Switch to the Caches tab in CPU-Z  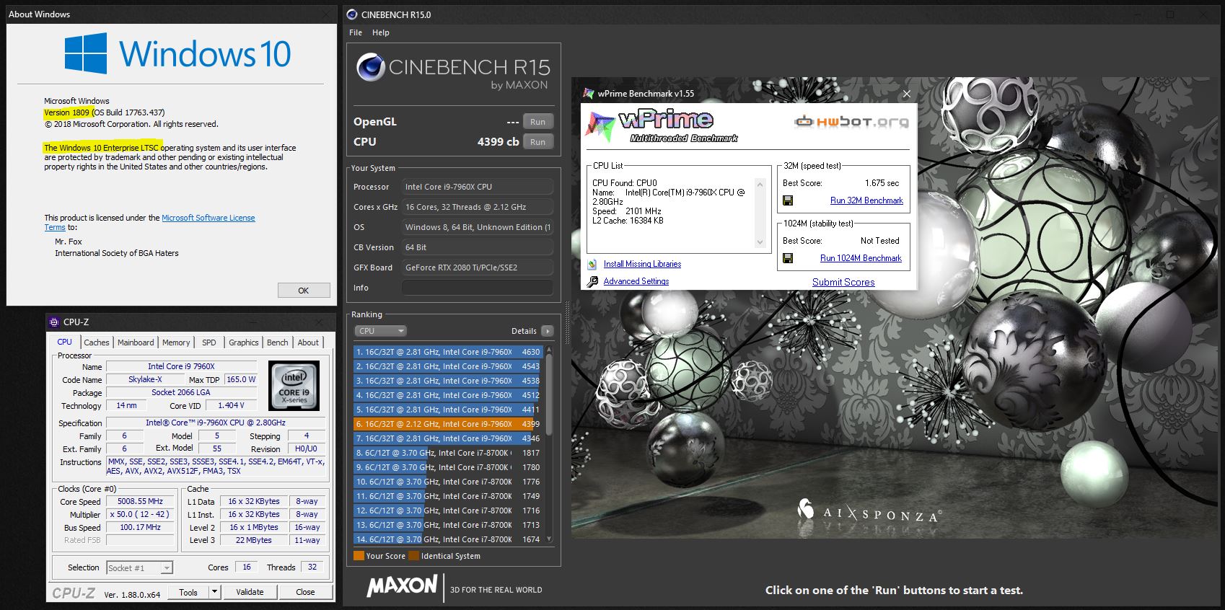[97, 342]
